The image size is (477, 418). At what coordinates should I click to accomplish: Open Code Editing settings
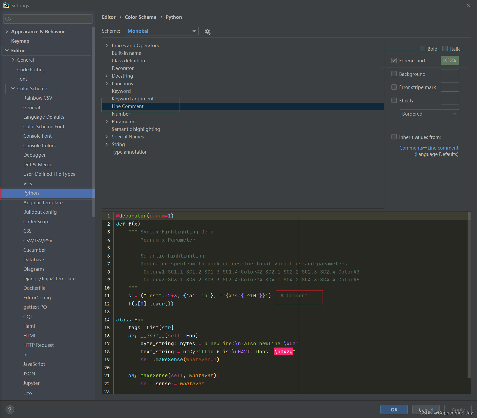pos(31,69)
